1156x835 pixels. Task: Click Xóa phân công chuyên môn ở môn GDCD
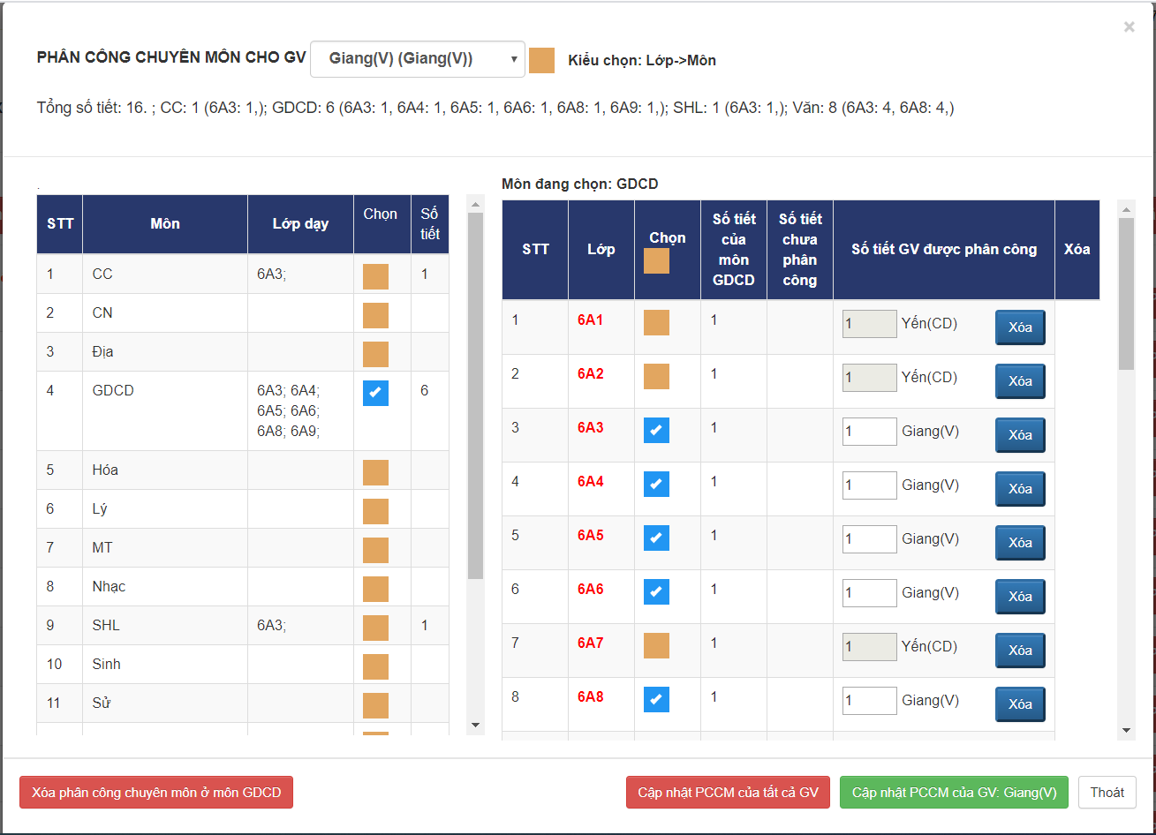click(156, 793)
